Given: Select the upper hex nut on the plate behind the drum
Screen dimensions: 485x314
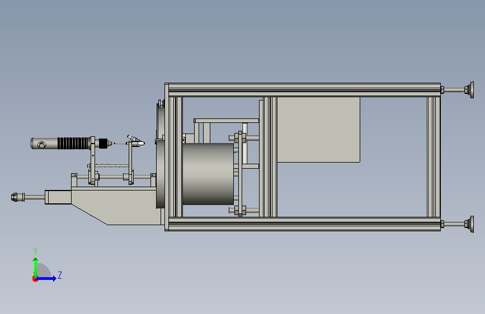Looking at the screenshot, I should [240, 137].
